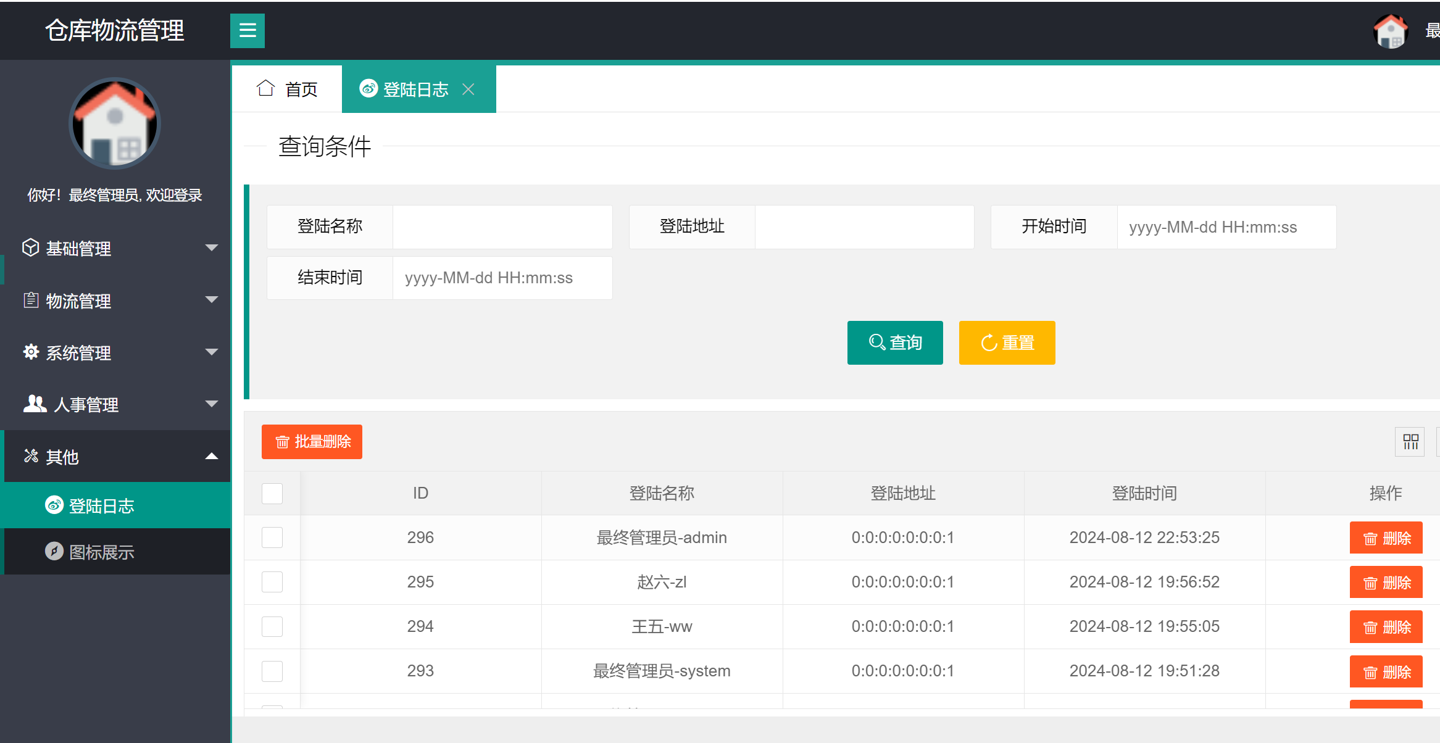1440x743 pixels.
Task: Click the 登陆名称 column header
Action: (x=662, y=493)
